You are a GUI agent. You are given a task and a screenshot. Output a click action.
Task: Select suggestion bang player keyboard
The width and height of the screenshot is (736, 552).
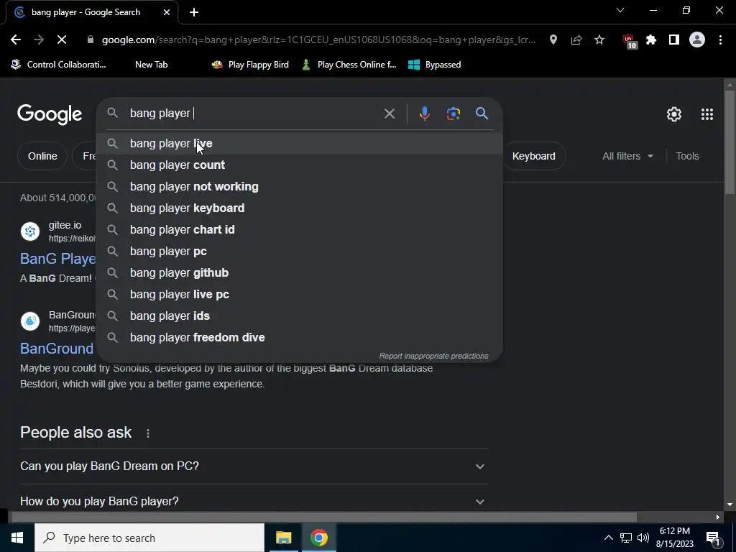click(300, 208)
